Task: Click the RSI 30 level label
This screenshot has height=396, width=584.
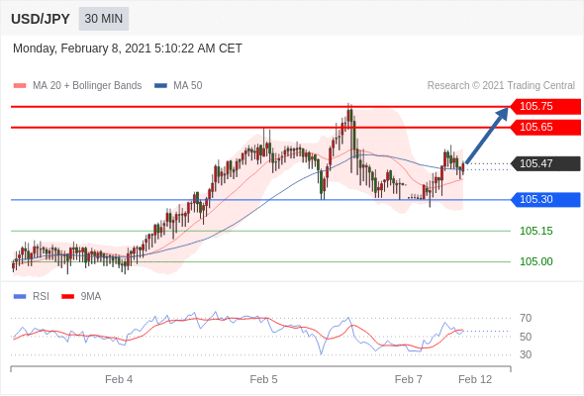Action: pyautogui.click(x=526, y=354)
